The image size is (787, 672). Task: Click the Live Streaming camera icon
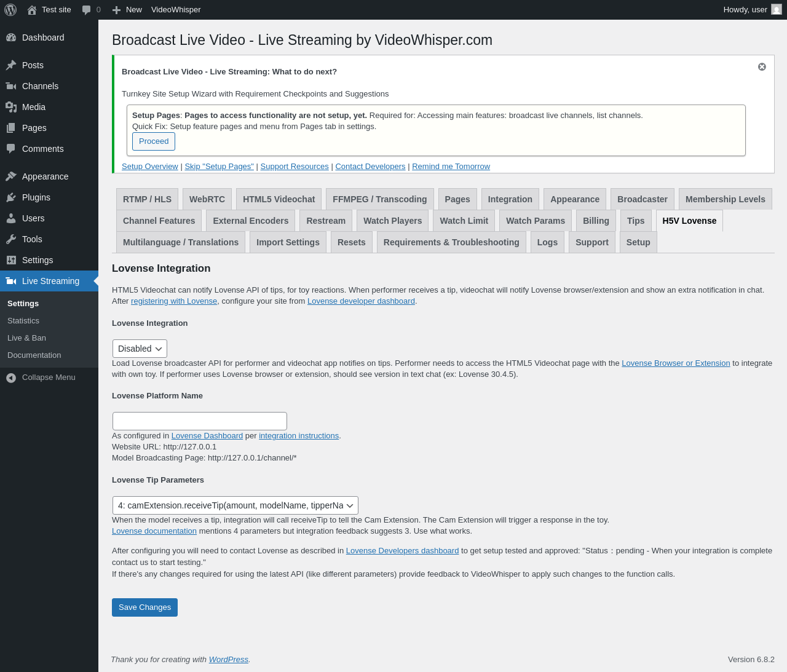click(11, 281)
